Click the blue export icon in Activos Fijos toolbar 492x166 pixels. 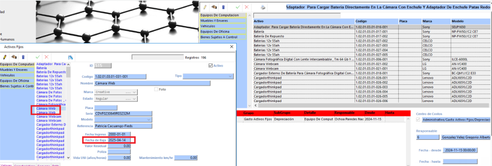click(x=71, y=57)
